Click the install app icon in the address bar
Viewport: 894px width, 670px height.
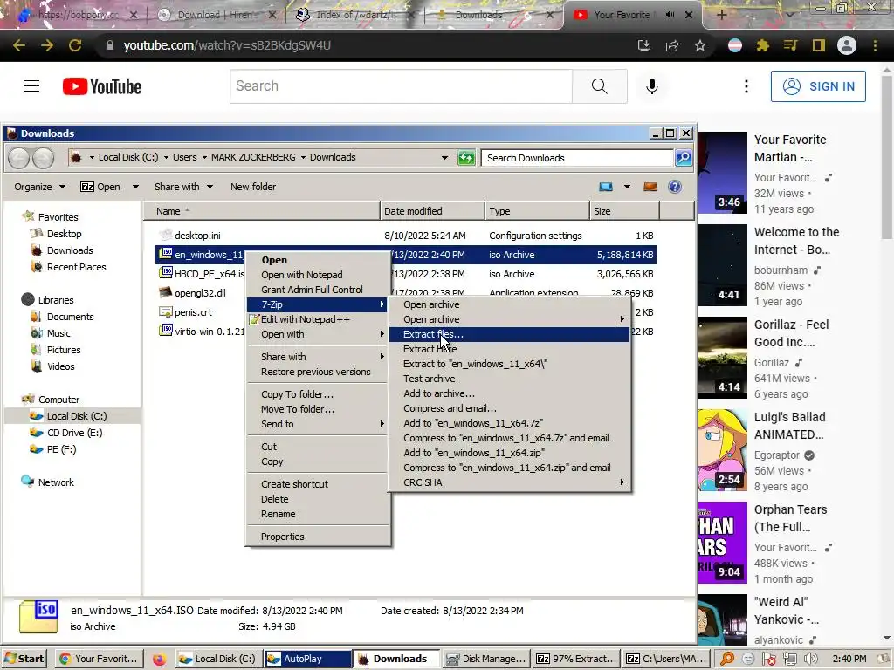[x=644, y=45]
